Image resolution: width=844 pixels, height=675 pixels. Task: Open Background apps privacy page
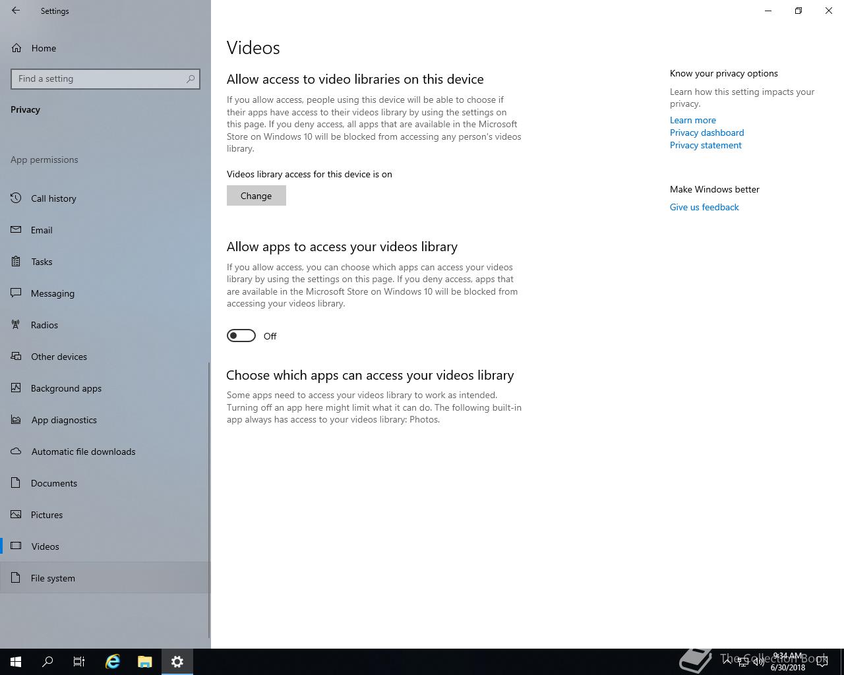pyautogui.click(x=105, y=388)
